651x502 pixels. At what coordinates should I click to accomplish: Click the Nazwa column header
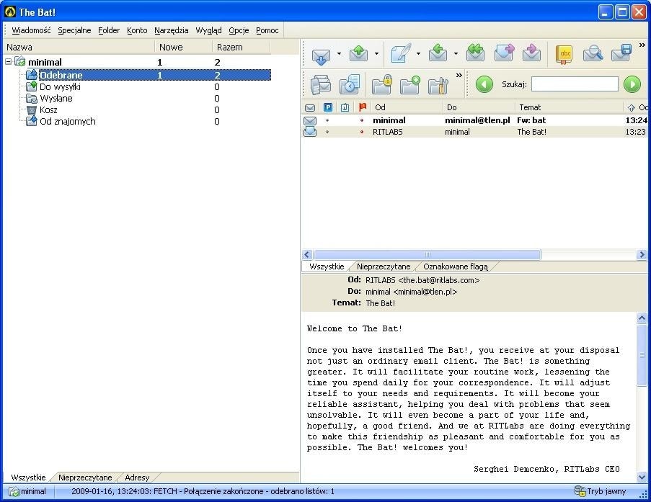(x=79, y=48)
